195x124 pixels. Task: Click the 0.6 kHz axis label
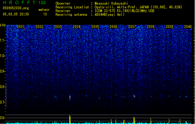point(2,118)
